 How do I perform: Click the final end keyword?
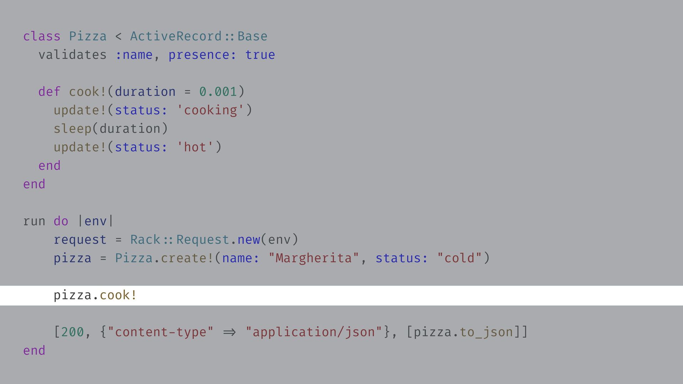(34, 351)
